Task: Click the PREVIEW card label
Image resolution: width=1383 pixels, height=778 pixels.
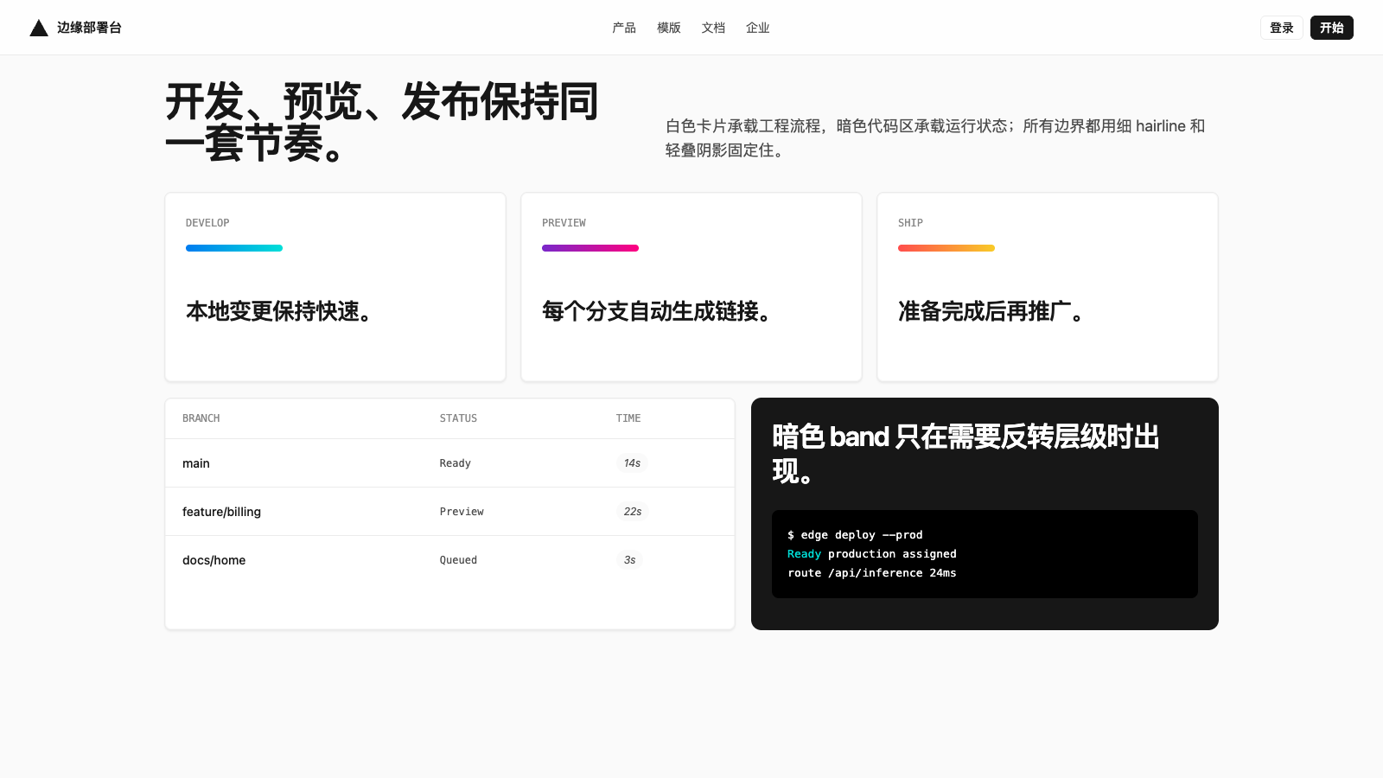Action: [564, 223]
